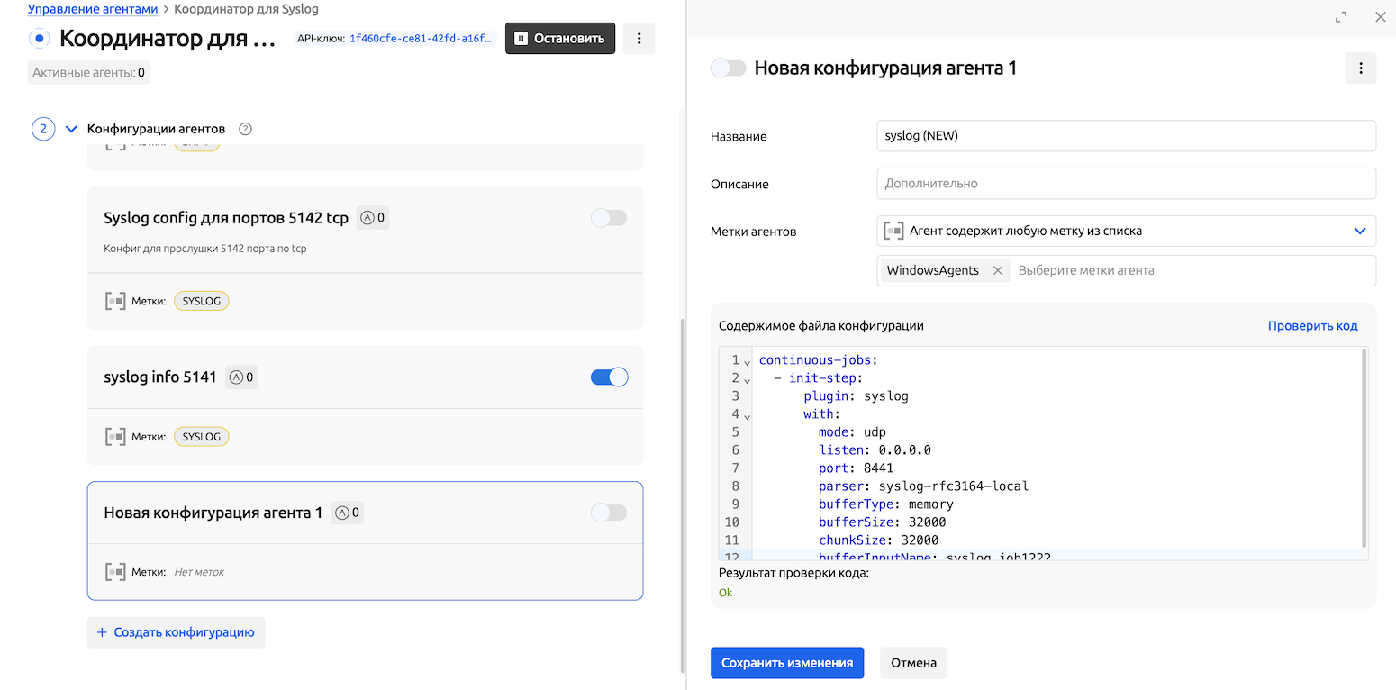Open the coordinator three-dot options menu
The width and height of the screenshot is (1396, 690).
pyautogui.click(x=639, y=39)
